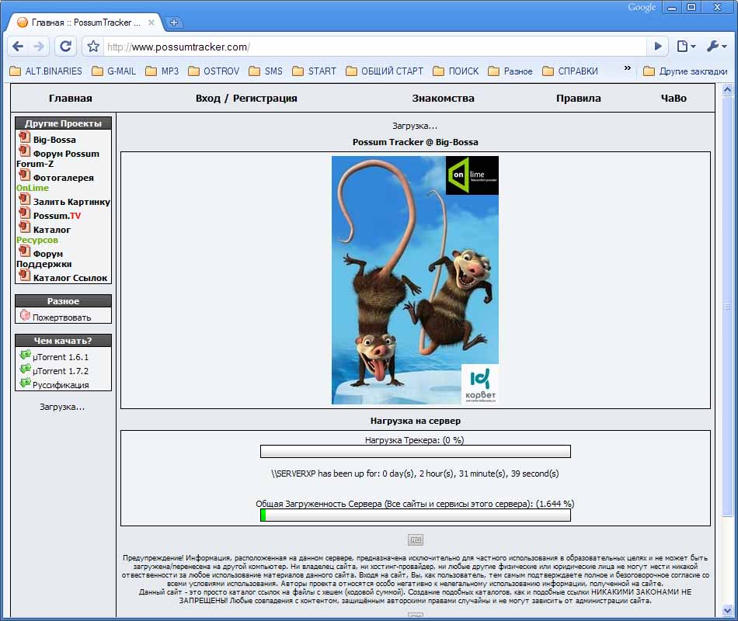The height and width of the screenshot is (621, 738).
Task: Open the page control menu icon
Action: click(x=686, y=46)
